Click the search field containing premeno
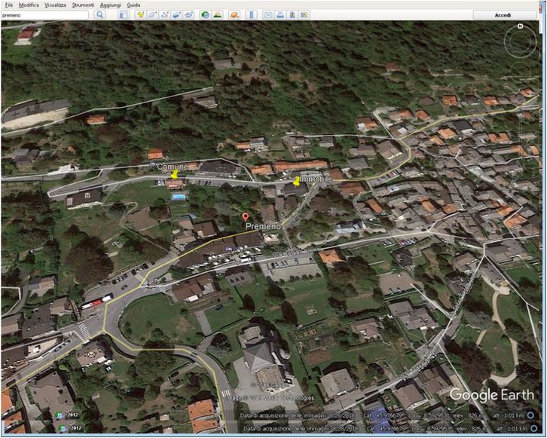 (x=45, y=15)
